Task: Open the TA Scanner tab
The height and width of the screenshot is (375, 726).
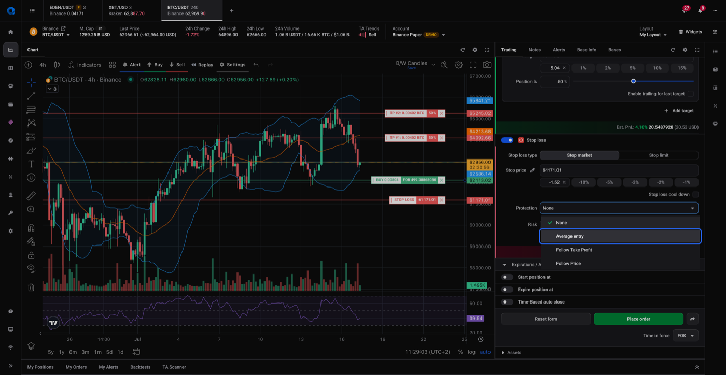Action: pyautogui.click(x=174, y=367)
